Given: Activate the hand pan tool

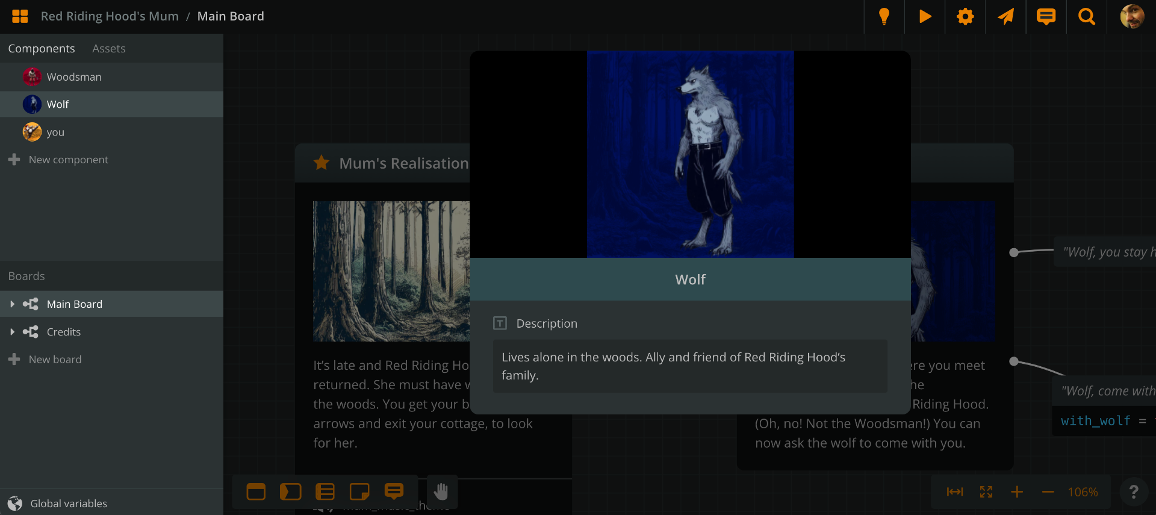Looking at the screenshot, I should click(442, 492).
